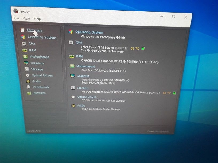Click 'Dell Inc. 0CRWCR (SOCKET 0)' text
This screenshot has width=218, height=163.
pos(104,71)
